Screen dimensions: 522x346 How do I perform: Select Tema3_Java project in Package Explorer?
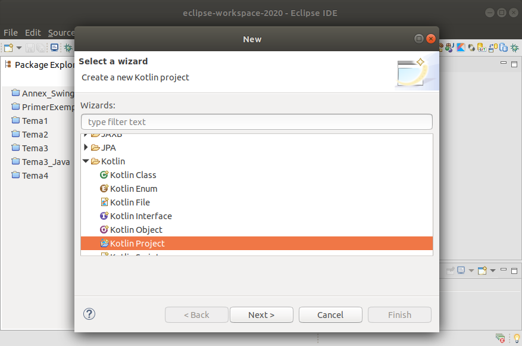point(40,161)
